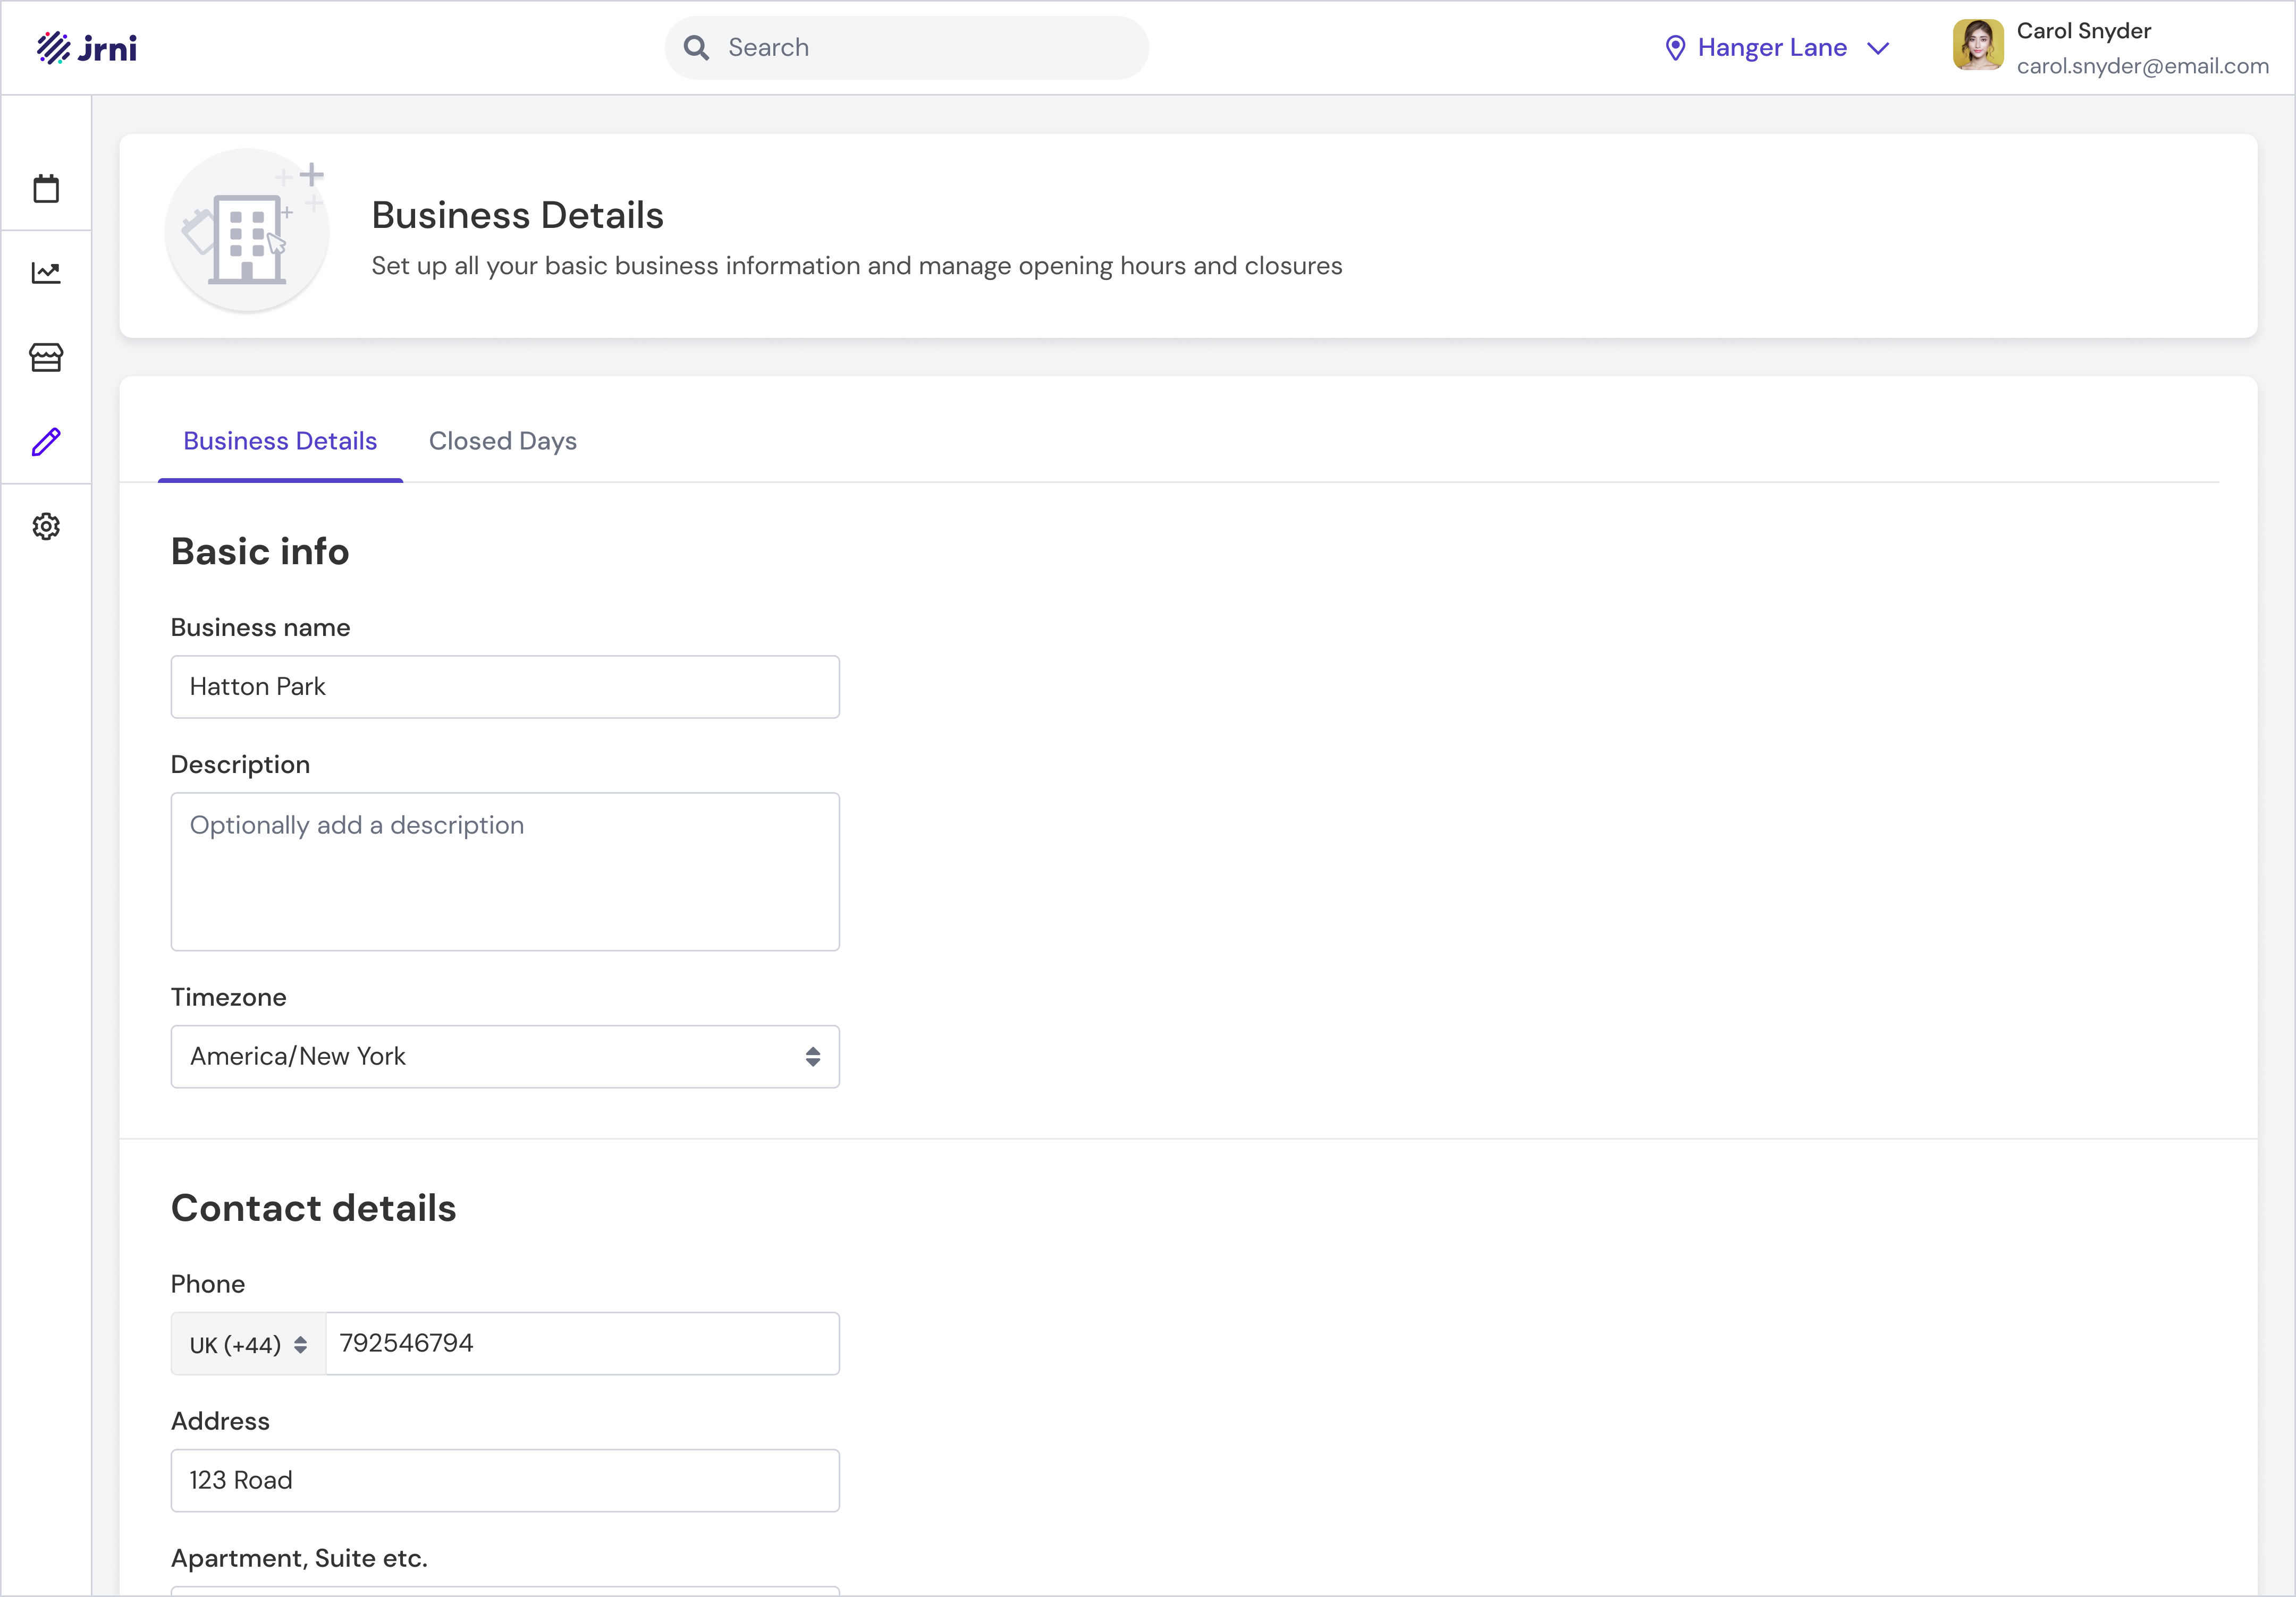Select the Business Details tab
The height and width of the screenshot is (1597, 2296).
[280, 441]
